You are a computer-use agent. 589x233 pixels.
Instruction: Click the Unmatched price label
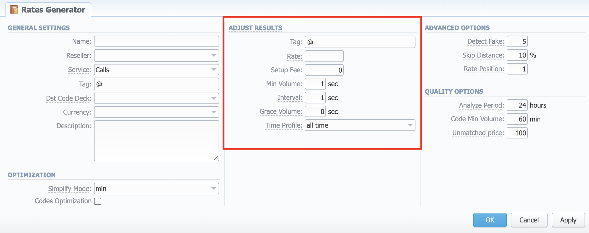pos(478,133)
